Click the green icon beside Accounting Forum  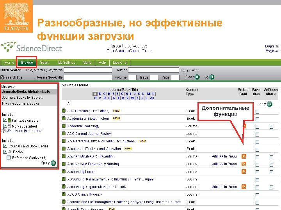click(64, 171)
